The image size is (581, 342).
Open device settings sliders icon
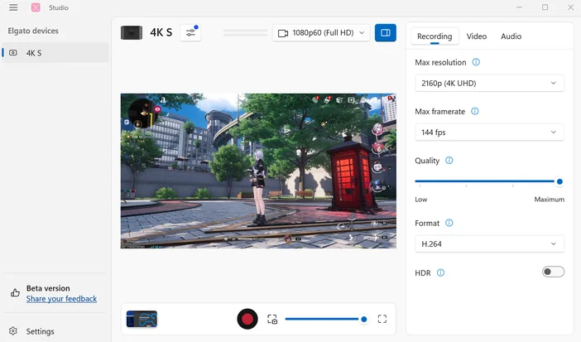tap(190, 32)
